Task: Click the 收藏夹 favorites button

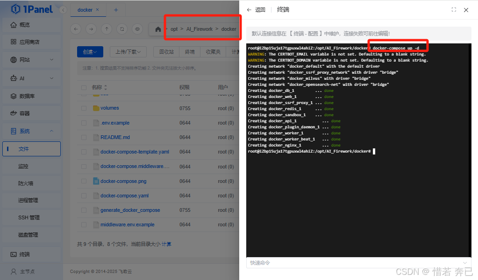Action: click(213, 52)
